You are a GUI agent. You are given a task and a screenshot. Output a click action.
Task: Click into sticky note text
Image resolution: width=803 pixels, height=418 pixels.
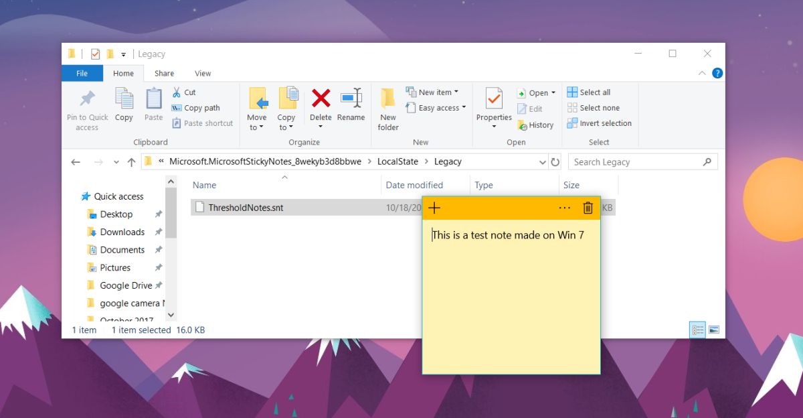coord(509,235)
